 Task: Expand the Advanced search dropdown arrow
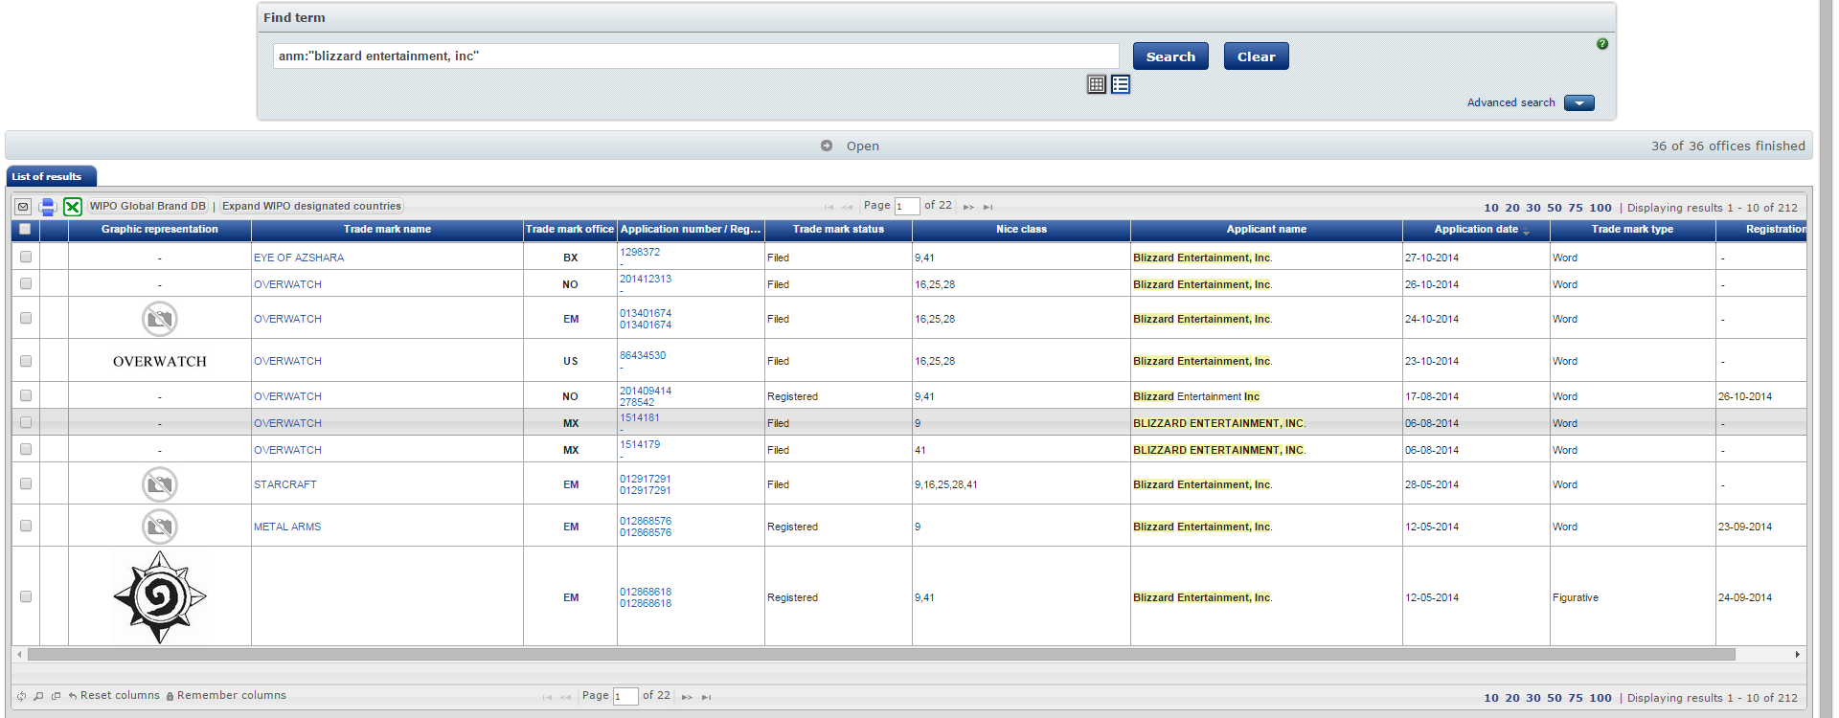coord(1579,102)
